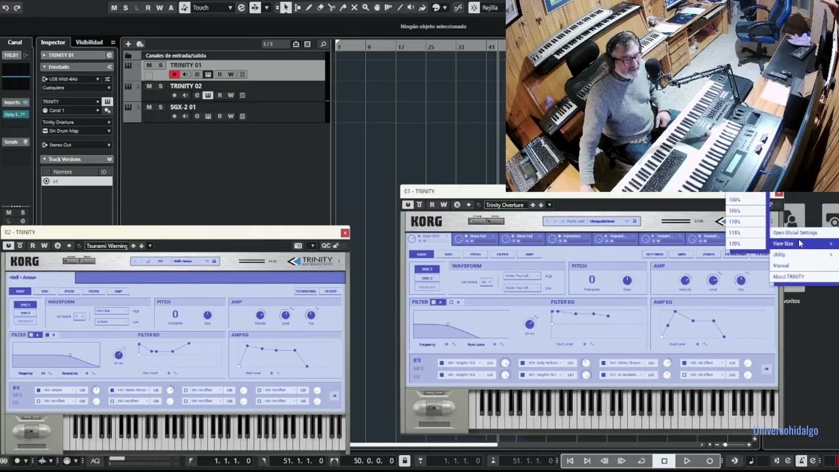Click SETTINGS button in C1 TRINITY window

[654, 254]
